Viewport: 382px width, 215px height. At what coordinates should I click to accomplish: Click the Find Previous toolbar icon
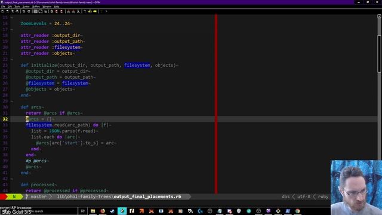pyautogui.click(x=61, y=11)
